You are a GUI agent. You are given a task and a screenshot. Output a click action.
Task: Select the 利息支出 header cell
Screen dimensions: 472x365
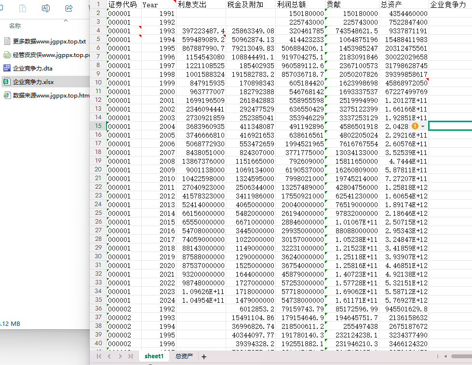pos(201,4)
